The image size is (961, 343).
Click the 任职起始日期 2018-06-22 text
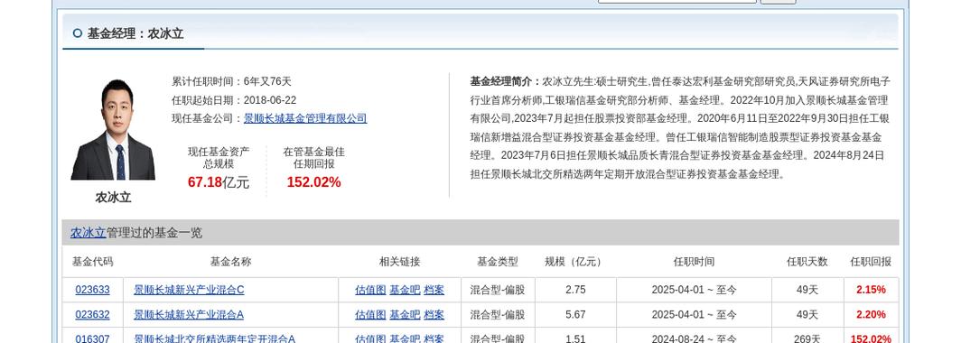coord(234,100)
